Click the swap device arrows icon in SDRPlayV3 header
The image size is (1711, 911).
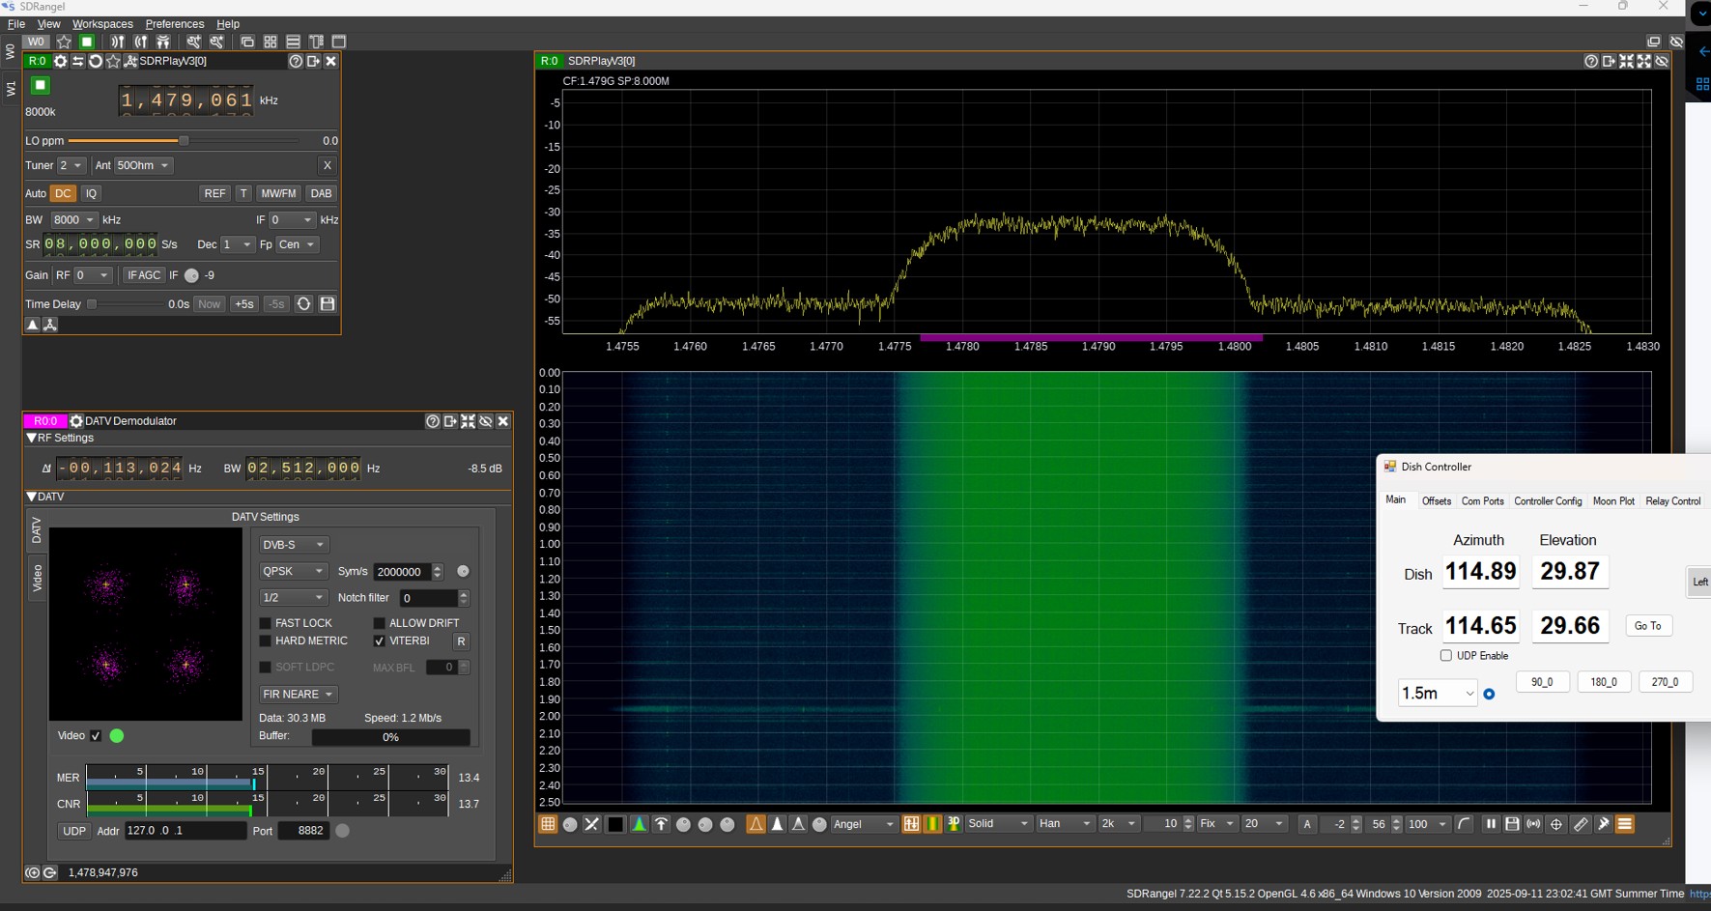click(78, 61)
